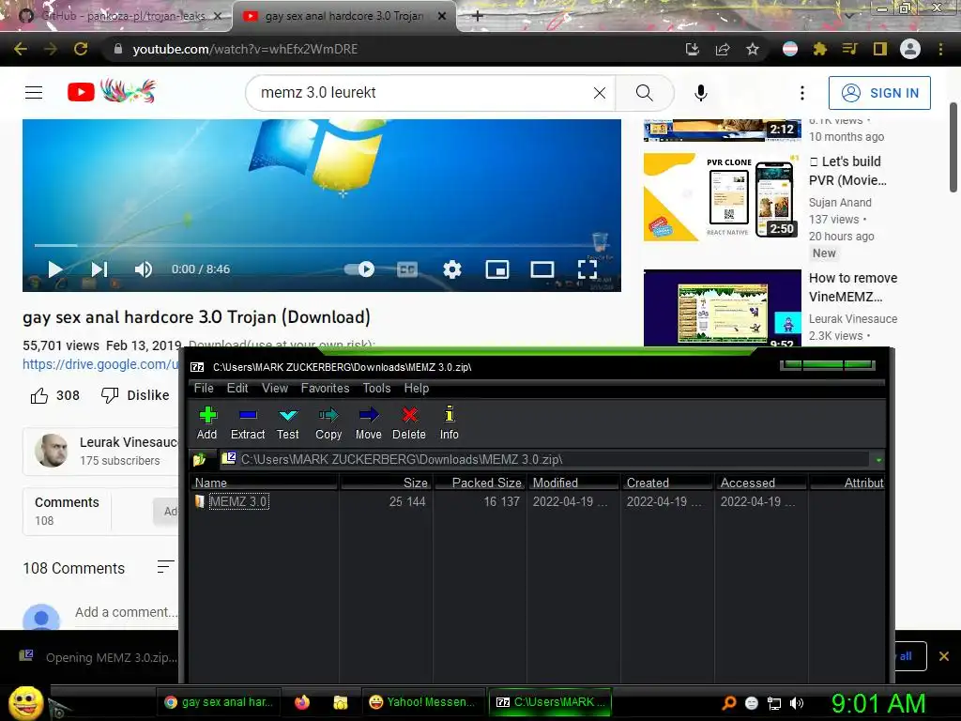The width and height of the screenshot is (961, 721).
Task: Switch to Yahoo! Messenger taskbar button
Action: pyautogui.click(x=423, y=702)
